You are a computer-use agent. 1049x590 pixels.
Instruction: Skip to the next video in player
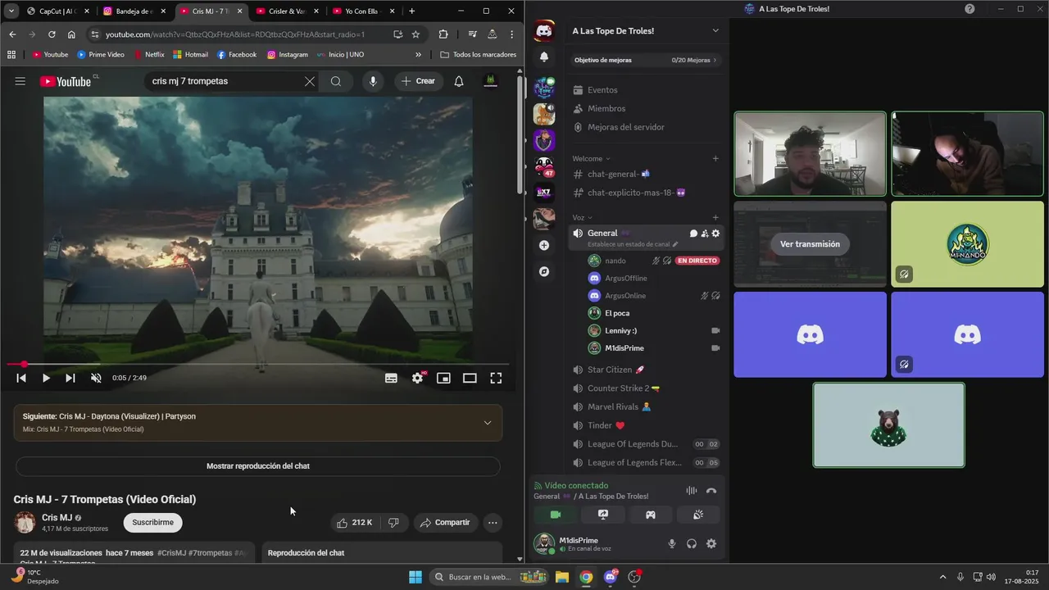[70, 378]
